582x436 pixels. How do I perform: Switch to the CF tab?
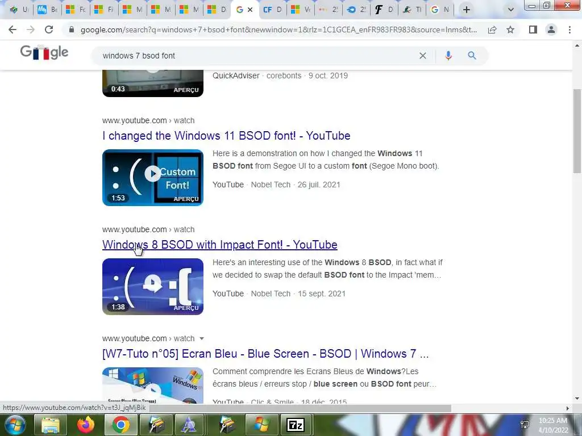pyautogui.click(x=273, y=10)
